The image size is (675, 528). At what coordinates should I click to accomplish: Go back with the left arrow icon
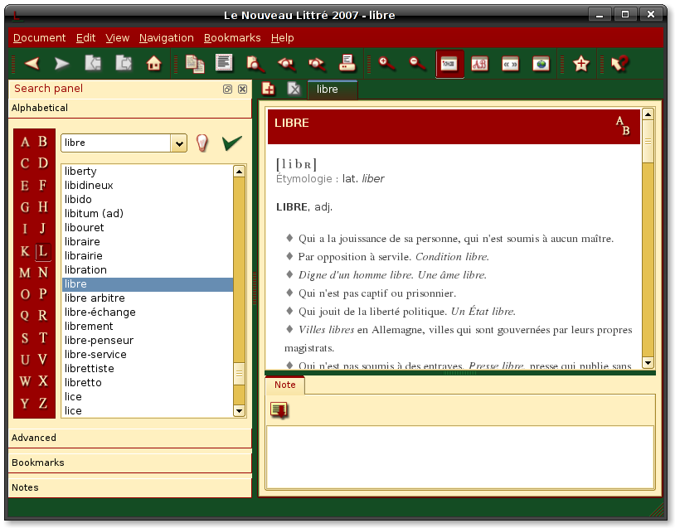tap(32, 64)
